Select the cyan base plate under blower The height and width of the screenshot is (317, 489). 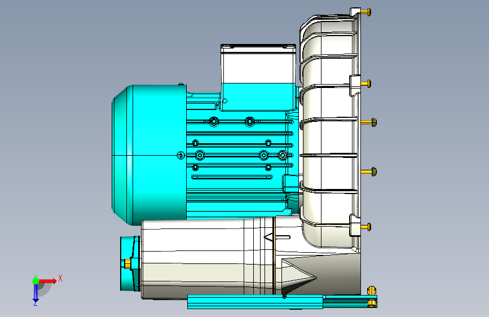(x=282, y=301)
